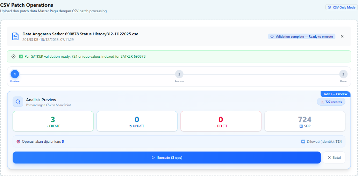Click the refresh icon beside UPDATE label
Viewport: 358px width, 176px height.
tap(130, 126)
